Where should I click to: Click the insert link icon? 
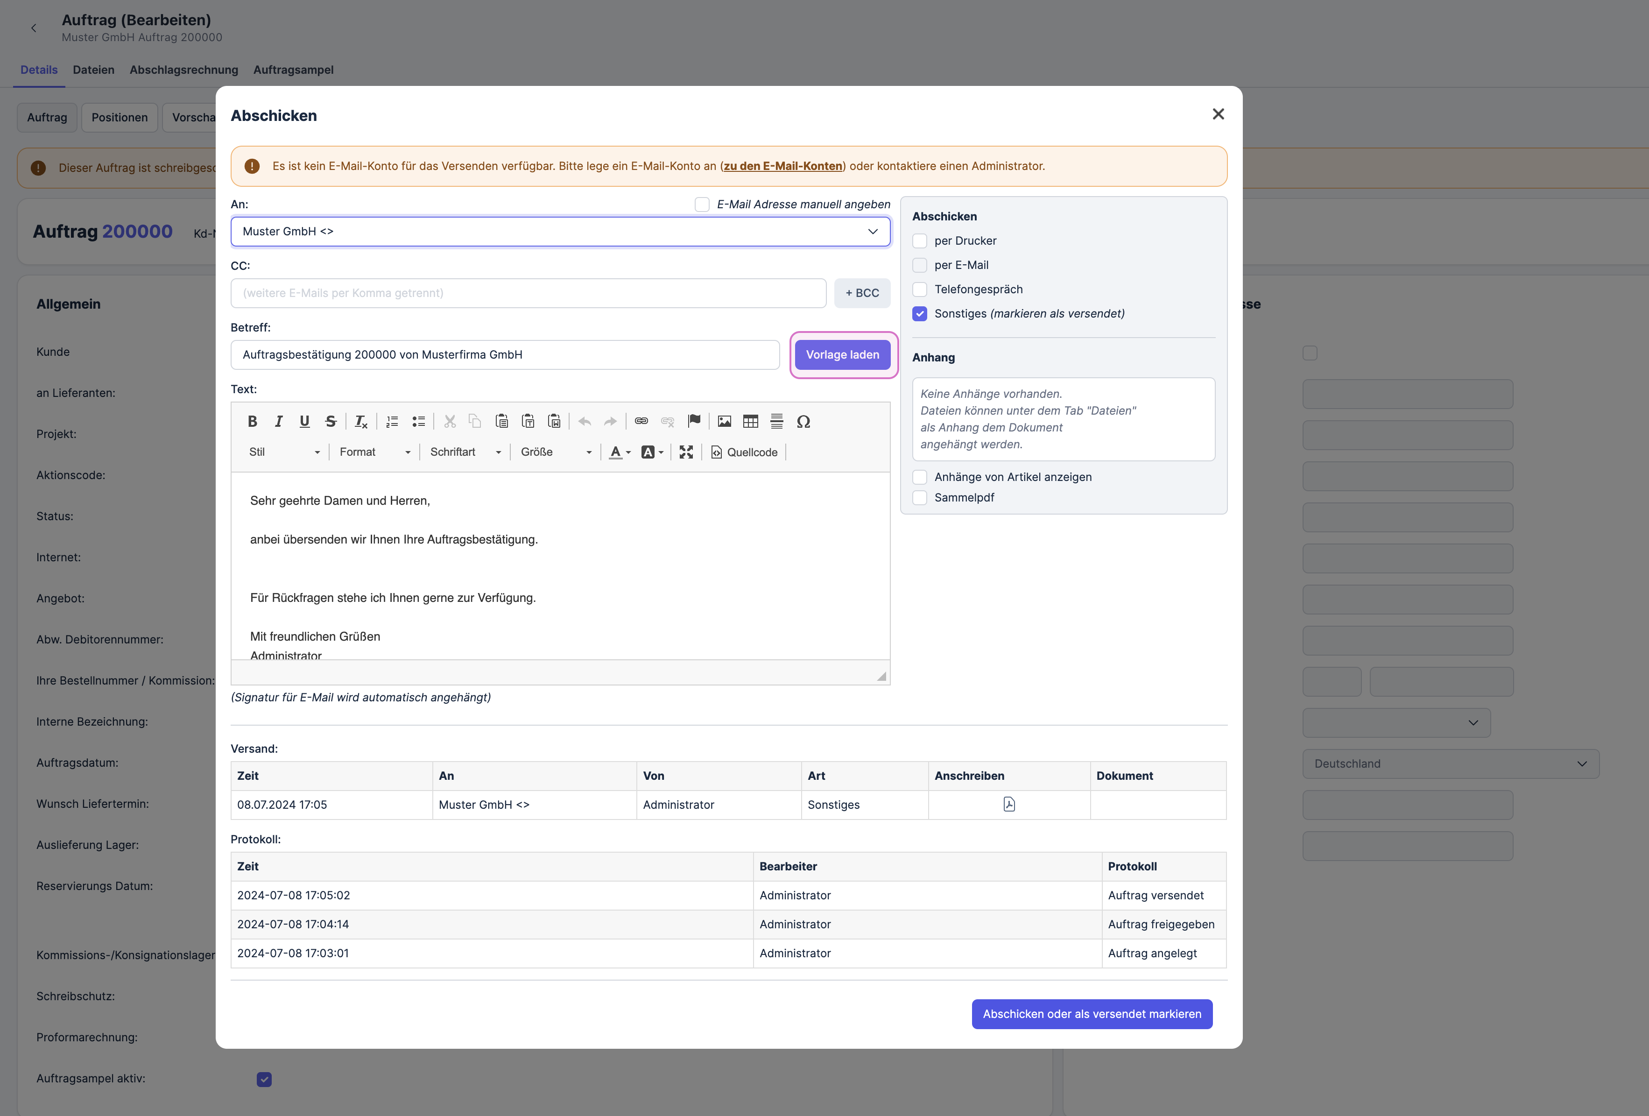[x=641, y=422]
